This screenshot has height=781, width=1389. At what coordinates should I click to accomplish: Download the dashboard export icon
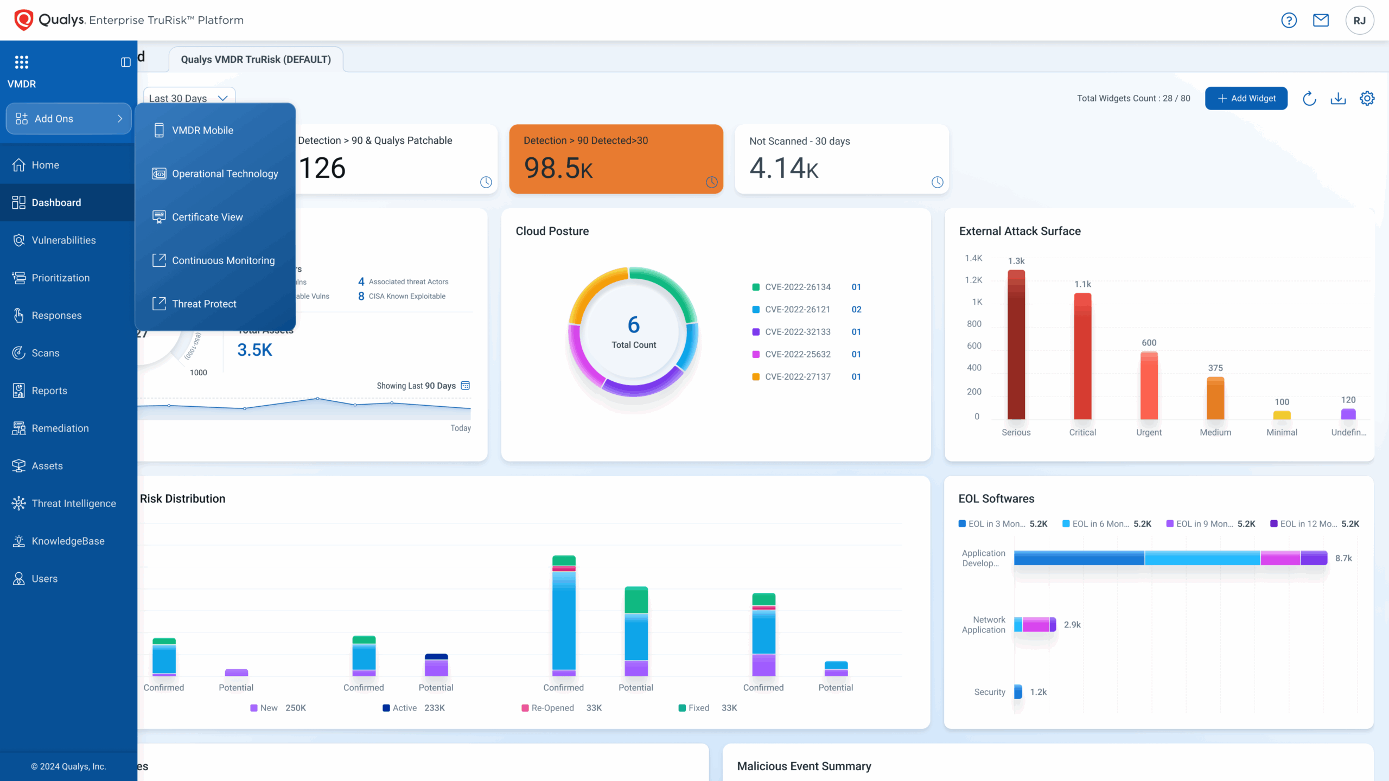point(1338,98)
